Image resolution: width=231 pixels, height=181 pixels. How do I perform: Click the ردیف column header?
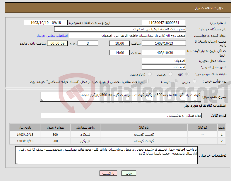tap(222, 128)
